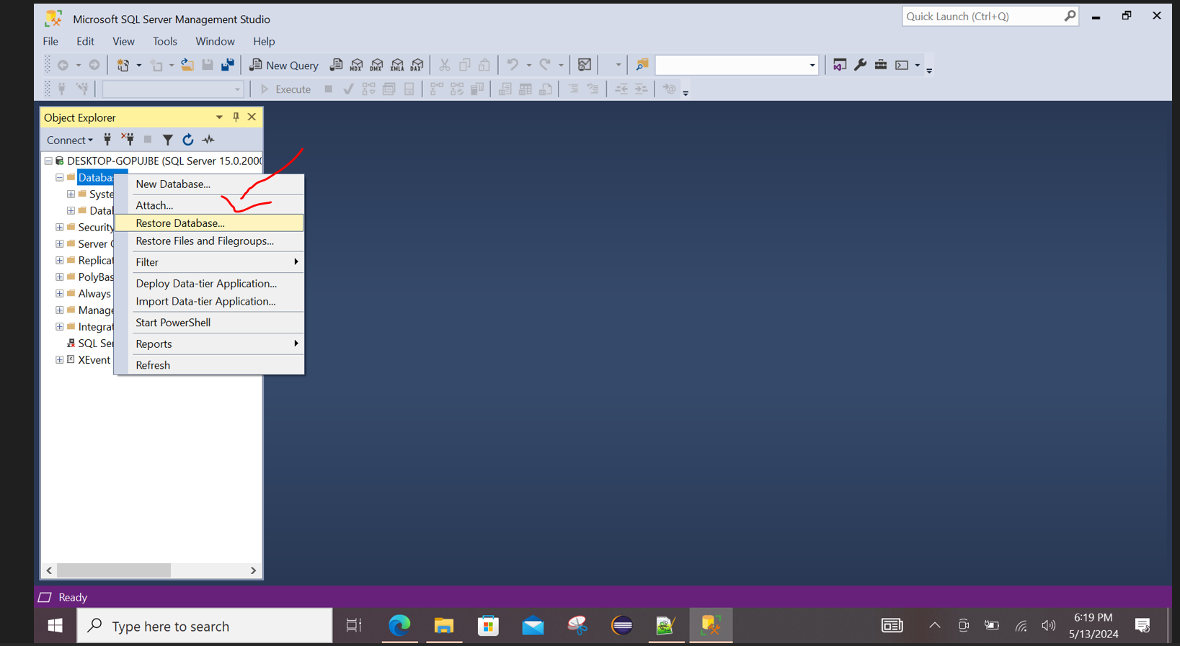This screenshot has height=646, width=1180.
Task: Click the Connect Object Explorer plug icon
Action: coord(107,140)
